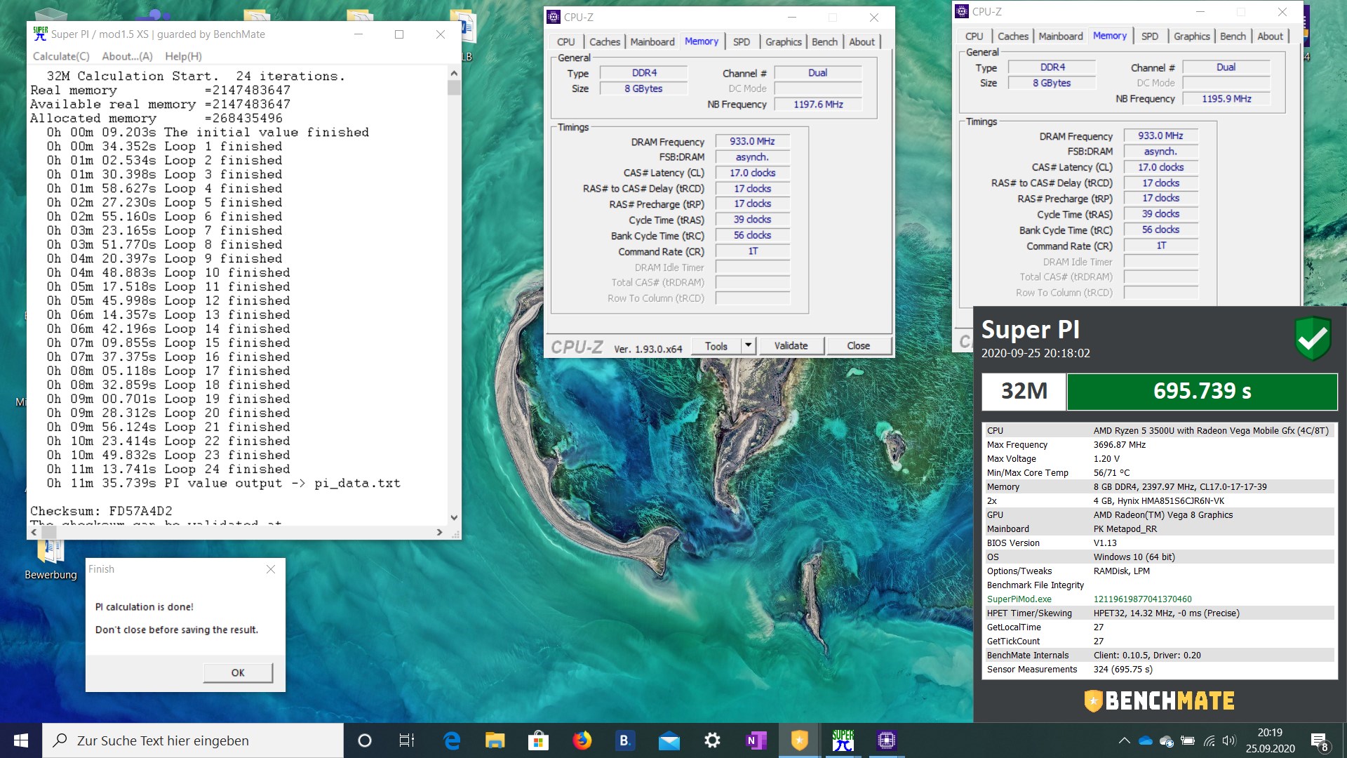The height and width of the screenshot is (758, 1347).
Task: Switch to Graphics tab in center CPU-Z
Action: tap(783, 42)
